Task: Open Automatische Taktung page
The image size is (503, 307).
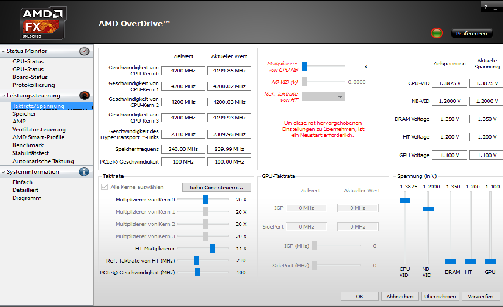Action: (x=43, y=161)
